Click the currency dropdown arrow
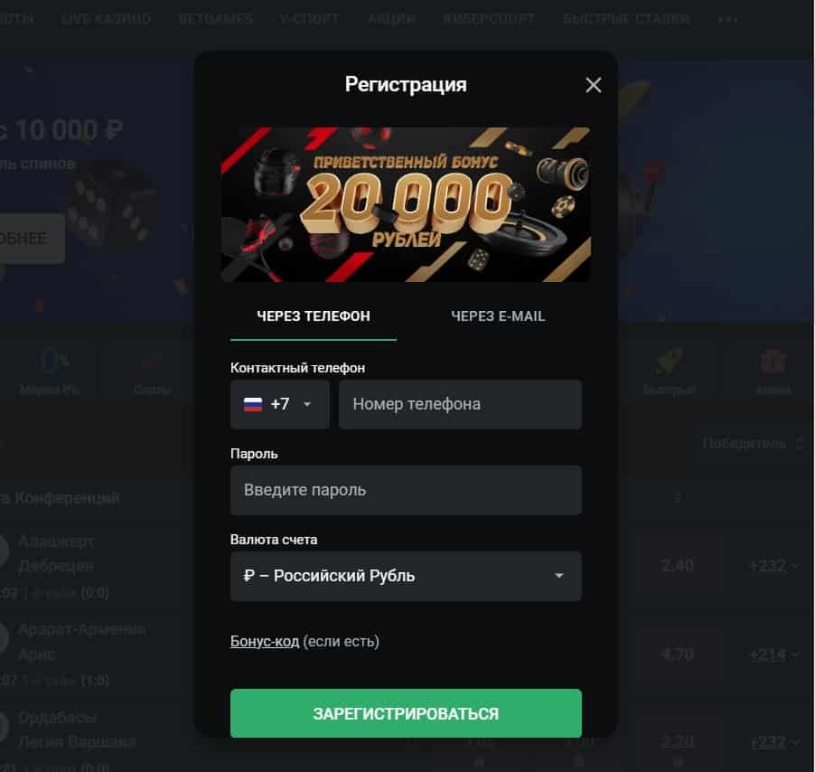This screenshot has width=815, height=772. pyautogui.click(x=559, y=576)
